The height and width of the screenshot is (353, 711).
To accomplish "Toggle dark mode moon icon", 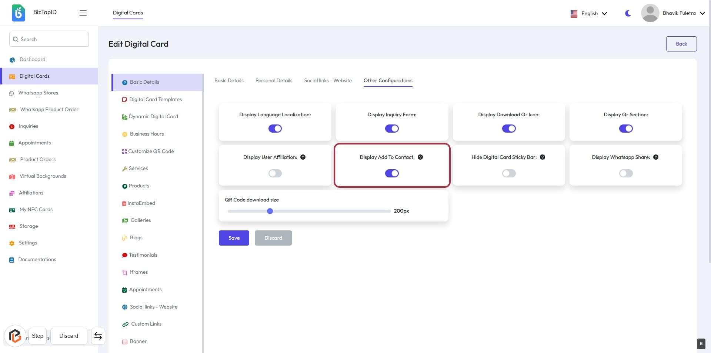I will coord(628,13).
